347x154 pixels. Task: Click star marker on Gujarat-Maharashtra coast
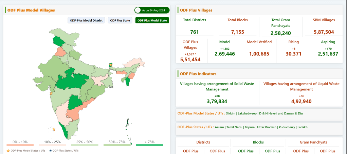click(51, 93)
